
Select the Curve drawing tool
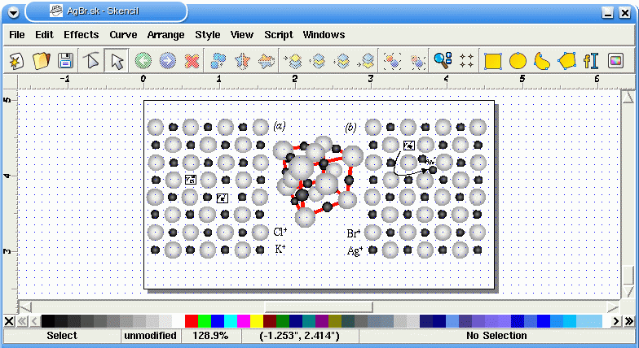click(542, 61)
